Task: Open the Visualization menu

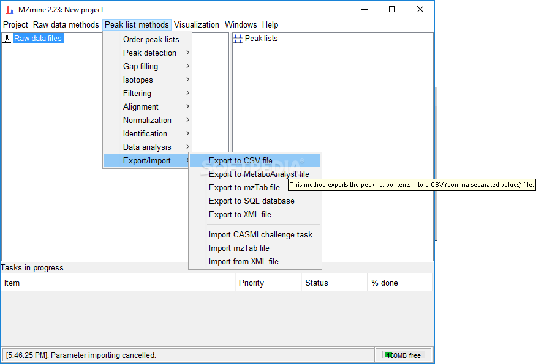Action: tap(197, 25)
